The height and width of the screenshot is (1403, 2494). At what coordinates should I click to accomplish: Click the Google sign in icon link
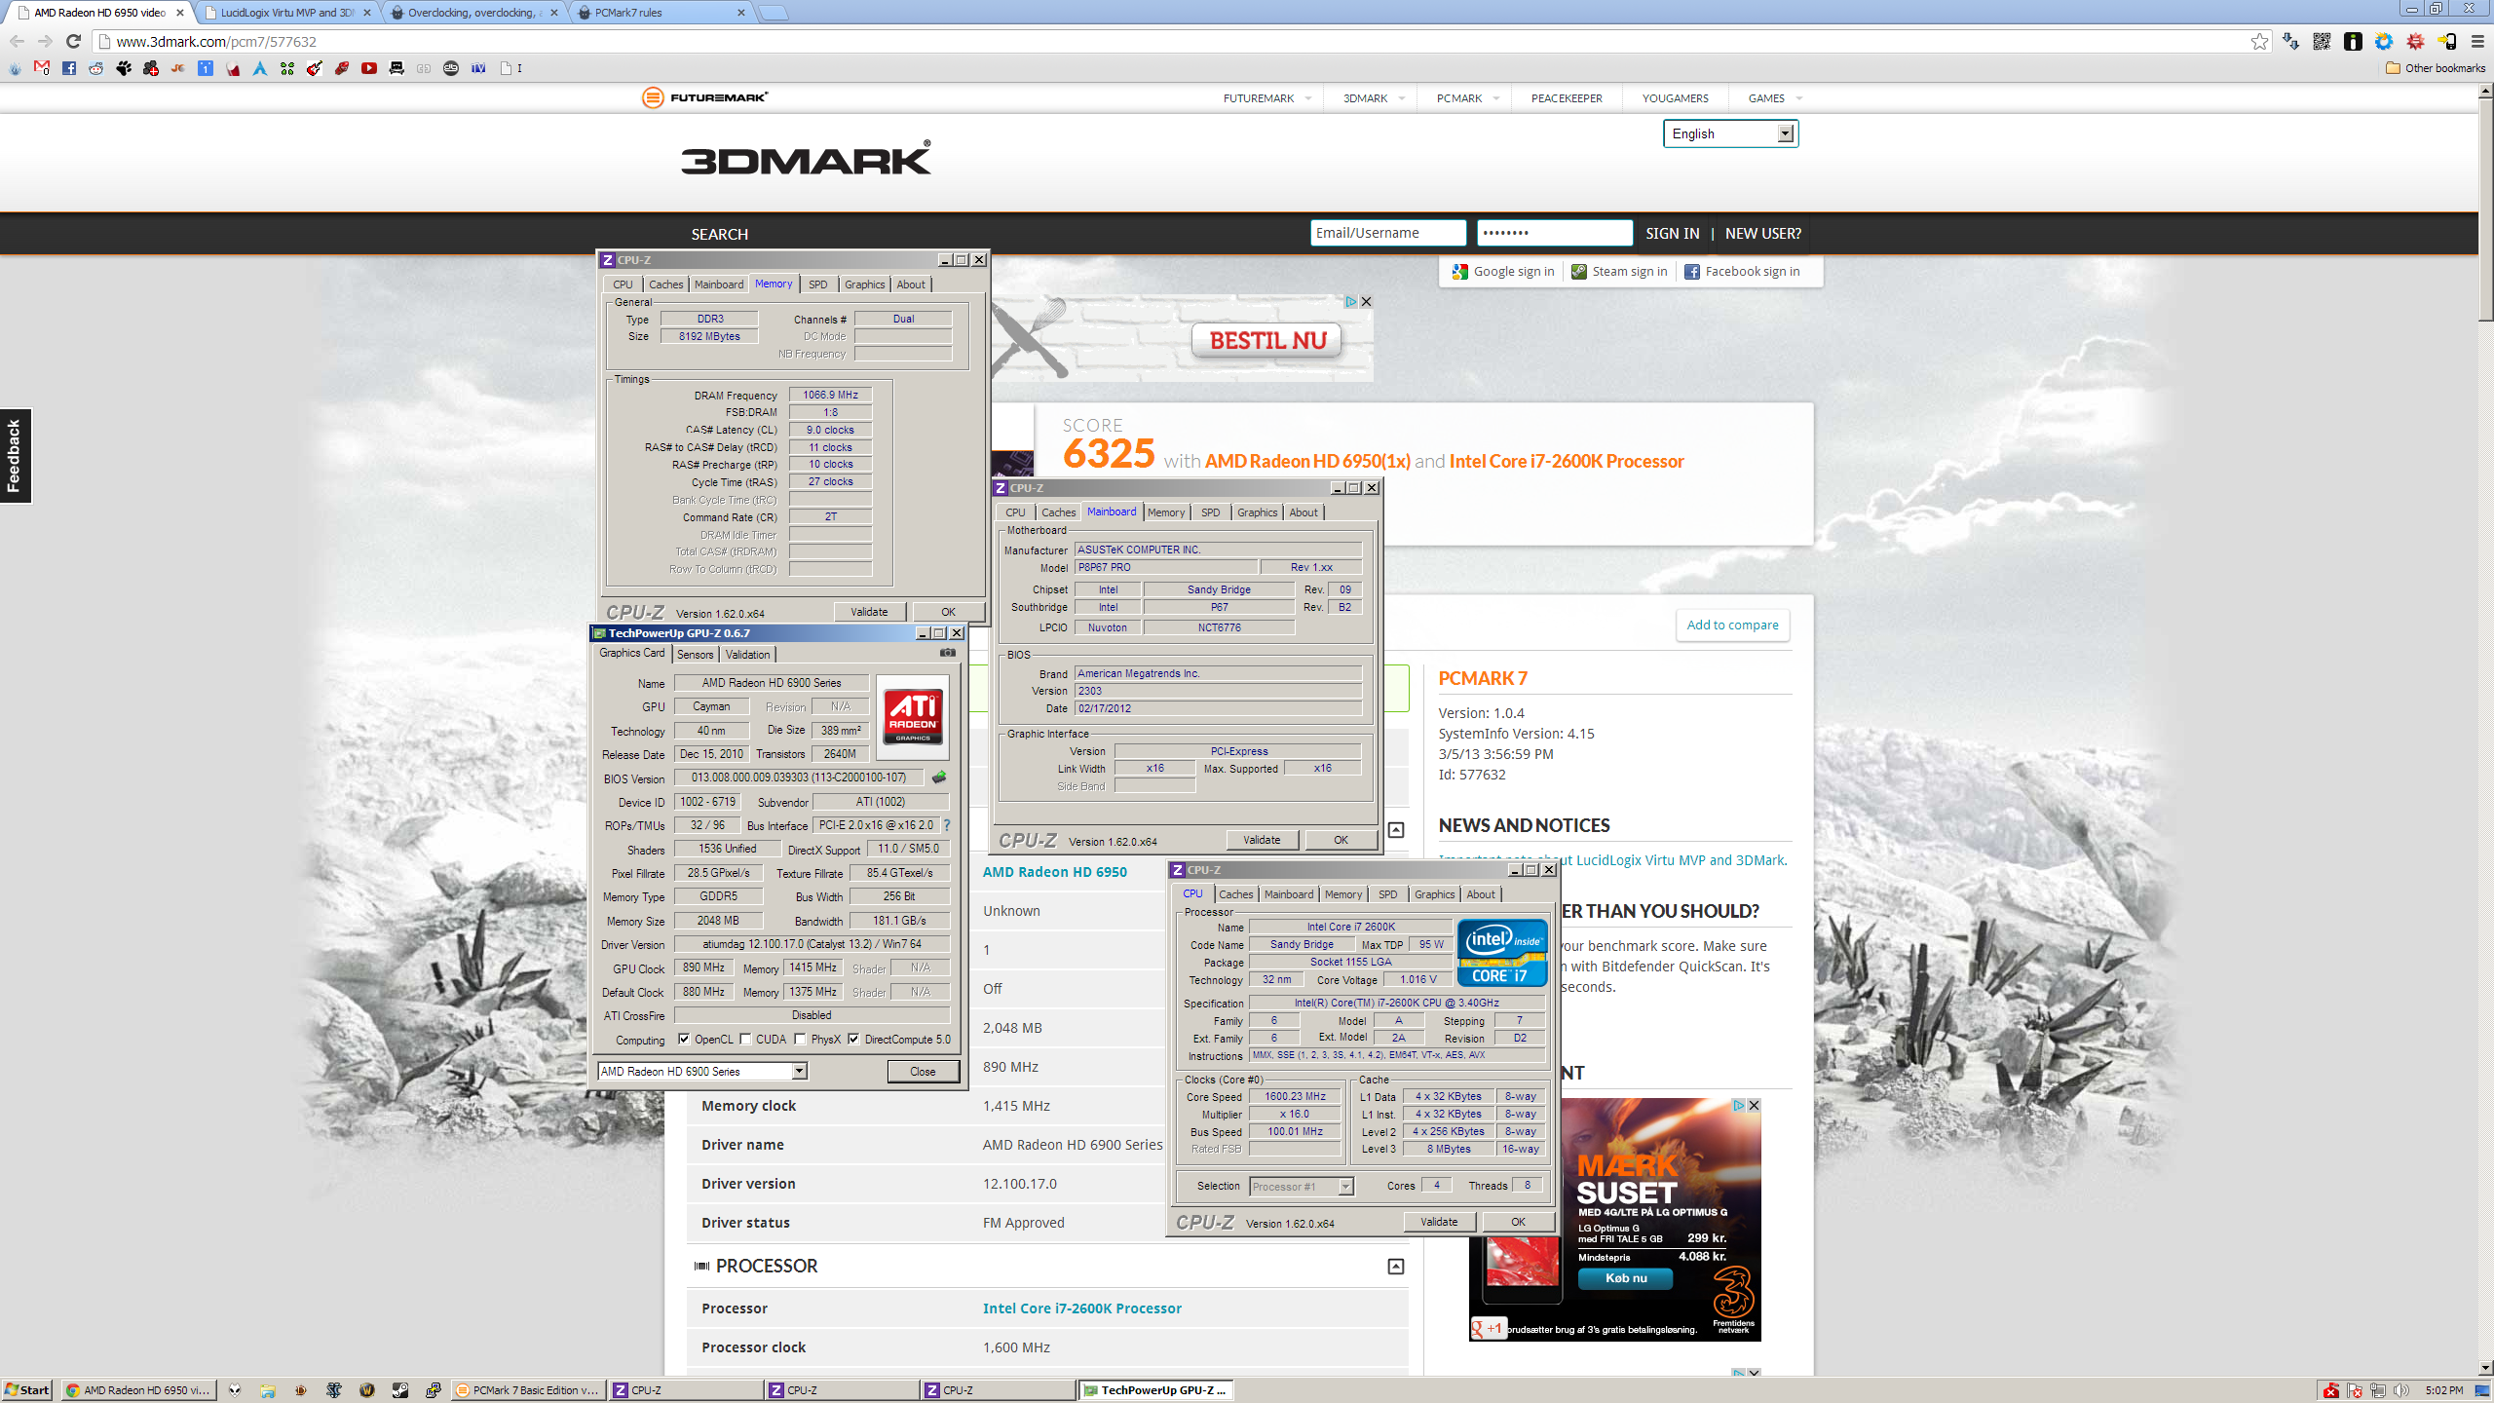(1503, 272)
